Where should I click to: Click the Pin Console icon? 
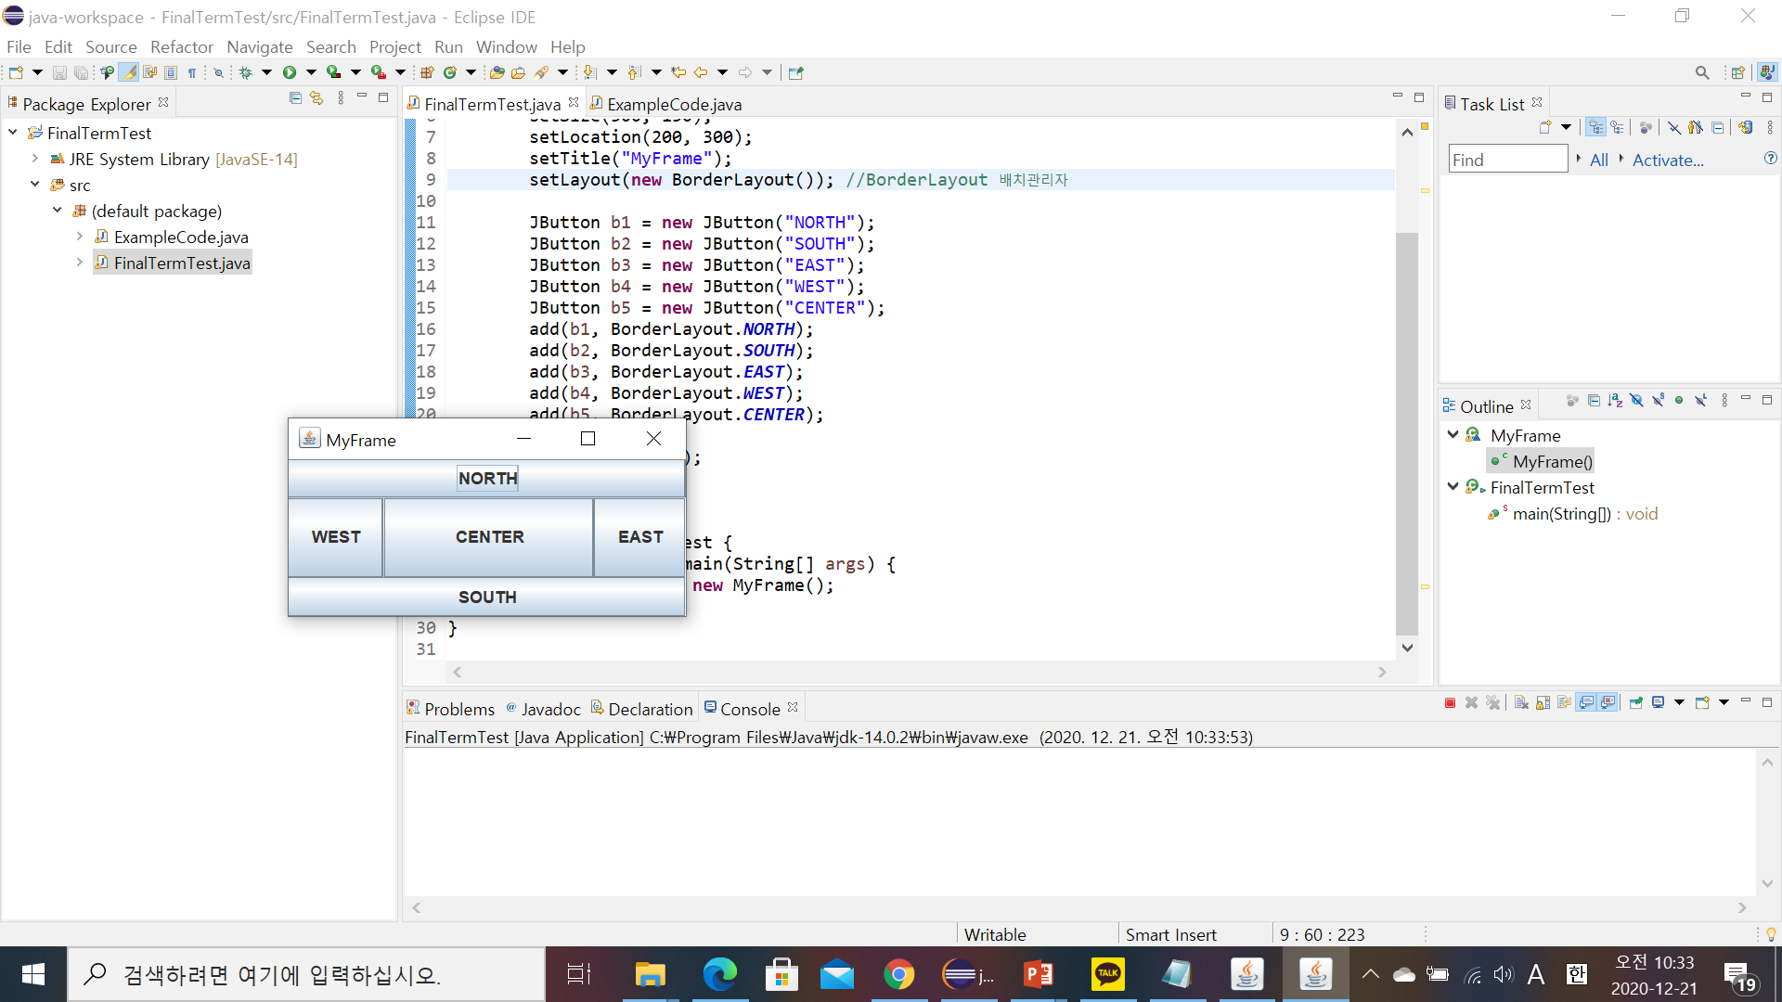(1635, 703)
